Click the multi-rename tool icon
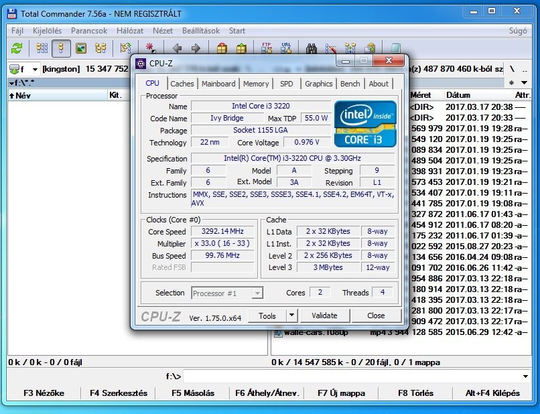540x414 pixels. point(331,48)
